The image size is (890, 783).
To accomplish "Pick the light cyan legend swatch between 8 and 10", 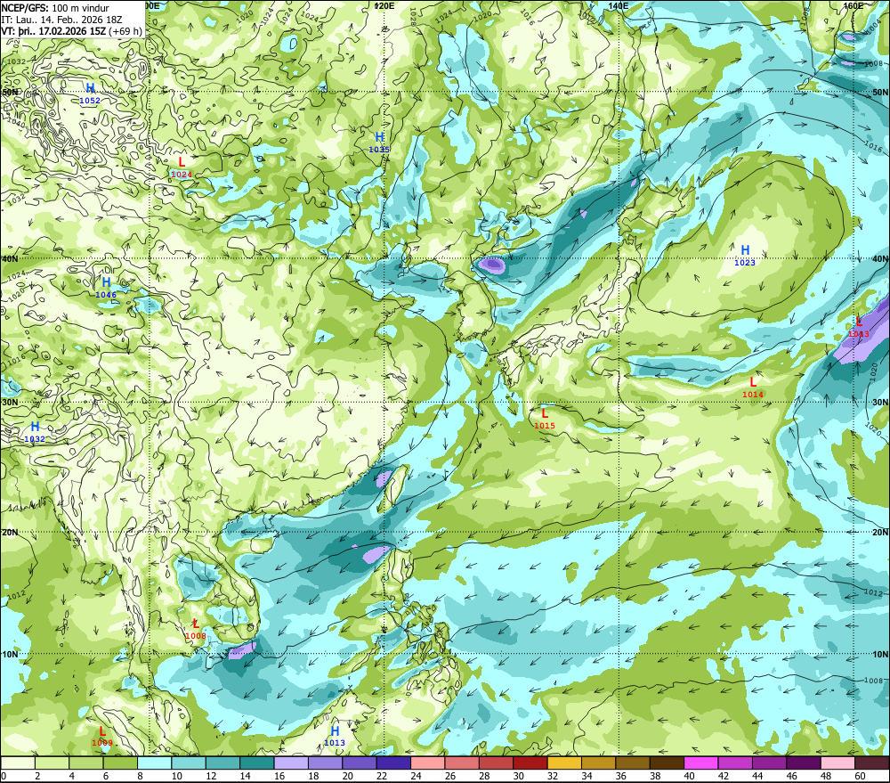I will pyautogui.click(x=154, y=763).
